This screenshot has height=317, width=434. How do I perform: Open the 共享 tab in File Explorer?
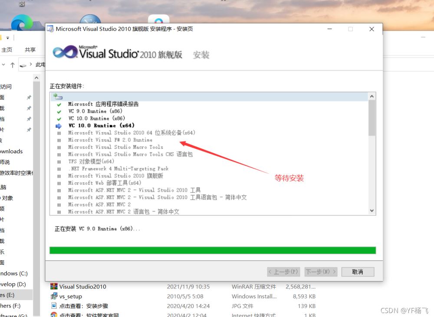[x=30, y=50]
